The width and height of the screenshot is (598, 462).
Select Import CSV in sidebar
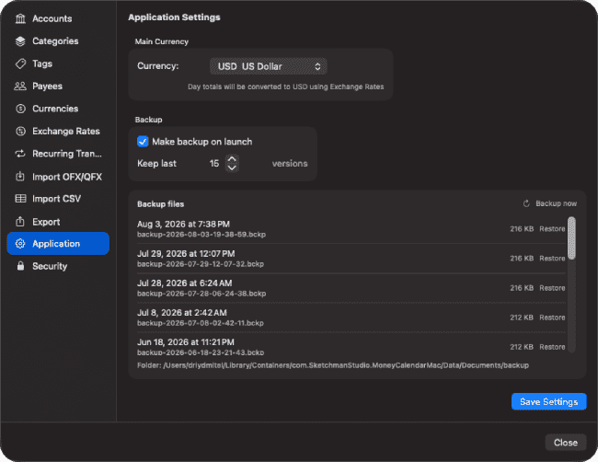pos(58,199)
